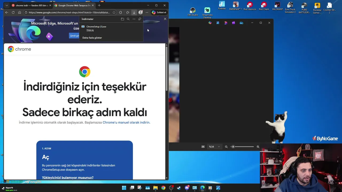This screenshot has width=342, height=192.
Task: Open the OBS Studio desktop shortcut
Action: click(193, 12)
